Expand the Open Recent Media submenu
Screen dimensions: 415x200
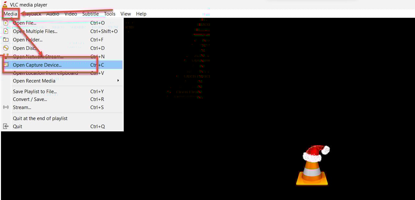pyautogui.click(x=62, y=81)
